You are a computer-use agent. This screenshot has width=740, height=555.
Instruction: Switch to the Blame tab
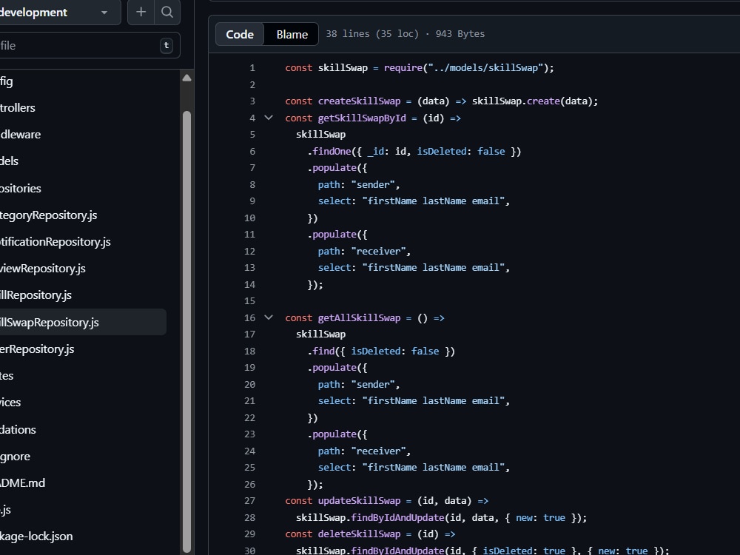tap(292, 34)
